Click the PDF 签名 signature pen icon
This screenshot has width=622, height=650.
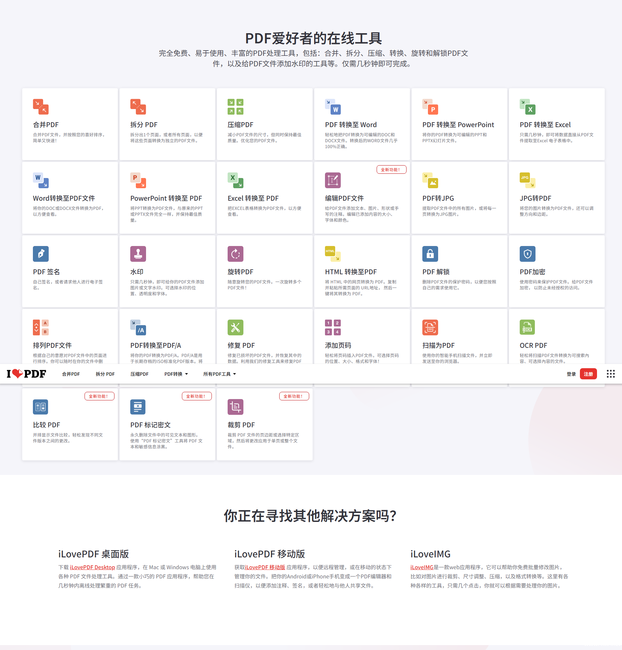(x=40, y=254)
